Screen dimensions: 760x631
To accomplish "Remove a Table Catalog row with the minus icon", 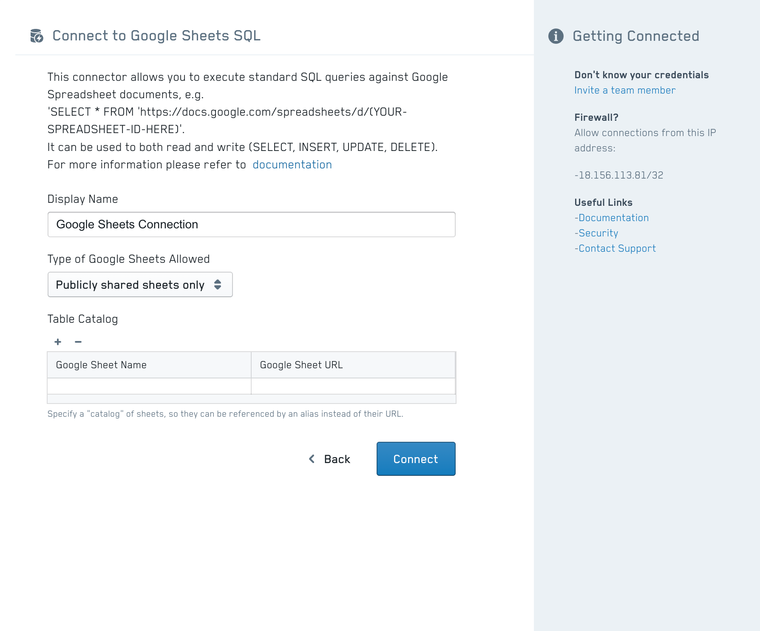I will coord(78,342).
